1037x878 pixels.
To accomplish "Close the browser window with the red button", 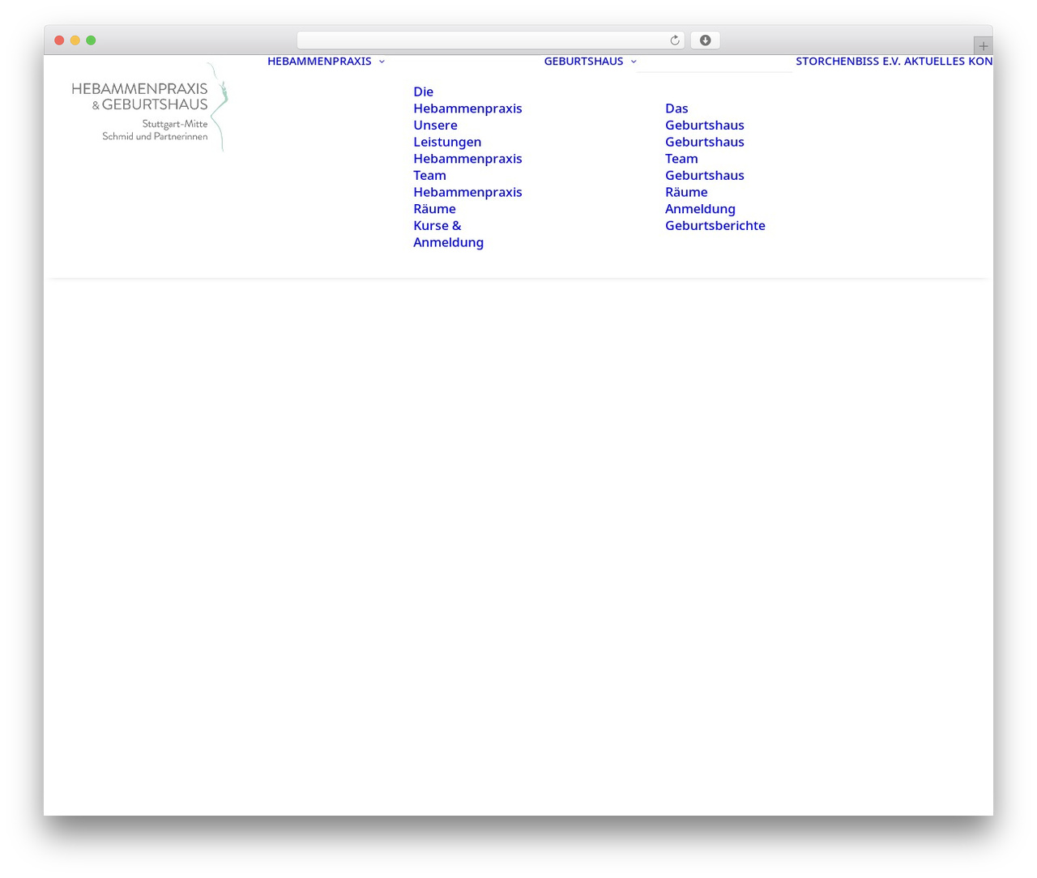I will pos(59,40).
